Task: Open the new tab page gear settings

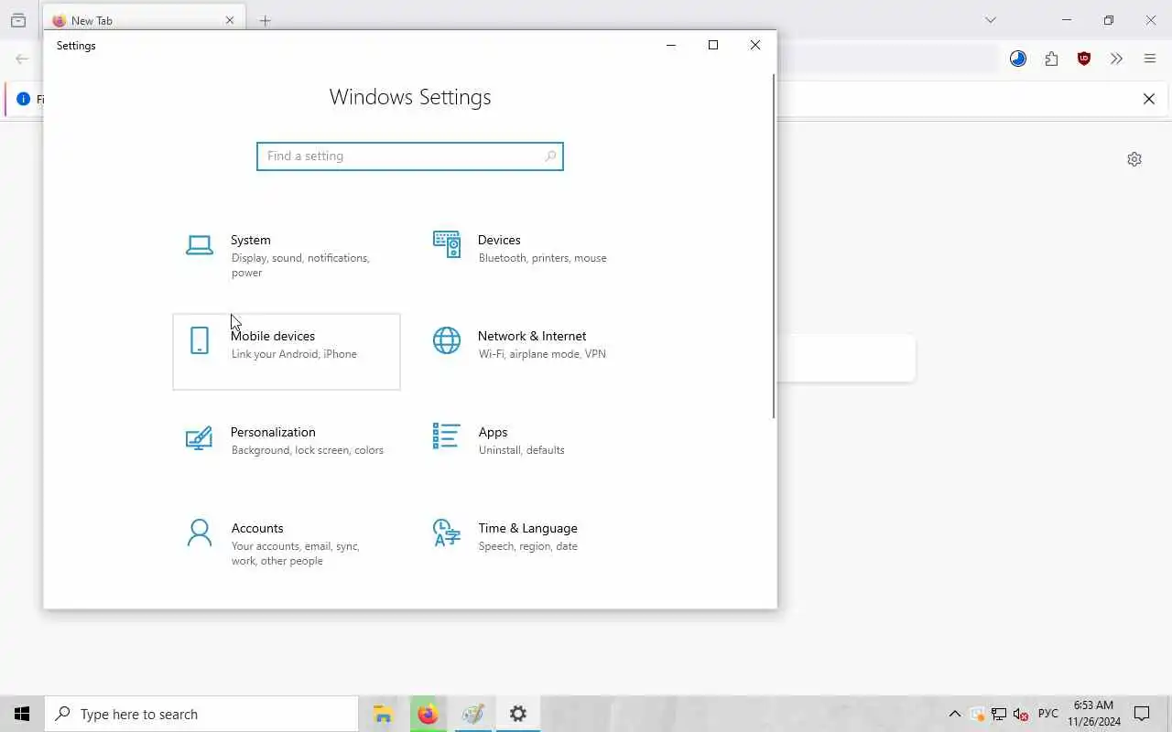Action: [x=1134, y=159]
